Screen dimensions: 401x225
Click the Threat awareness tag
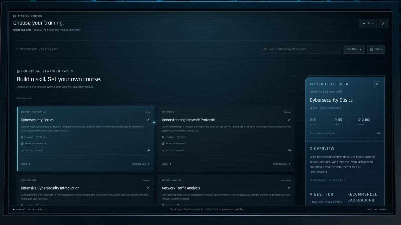click(318, 180)
